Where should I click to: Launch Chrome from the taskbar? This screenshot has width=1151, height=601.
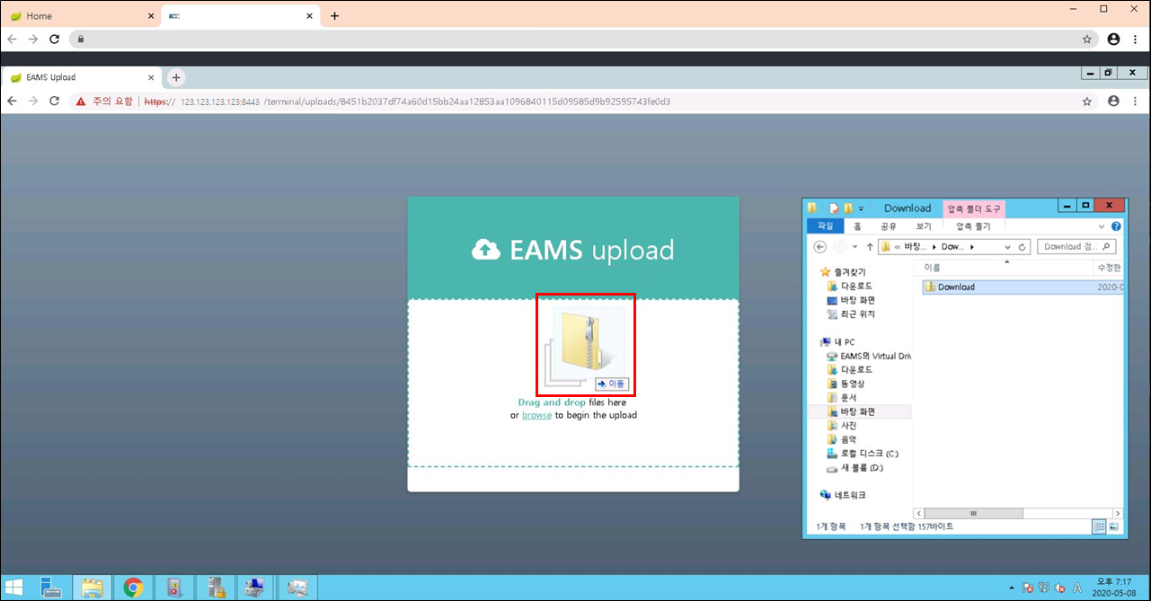(133, 588)
